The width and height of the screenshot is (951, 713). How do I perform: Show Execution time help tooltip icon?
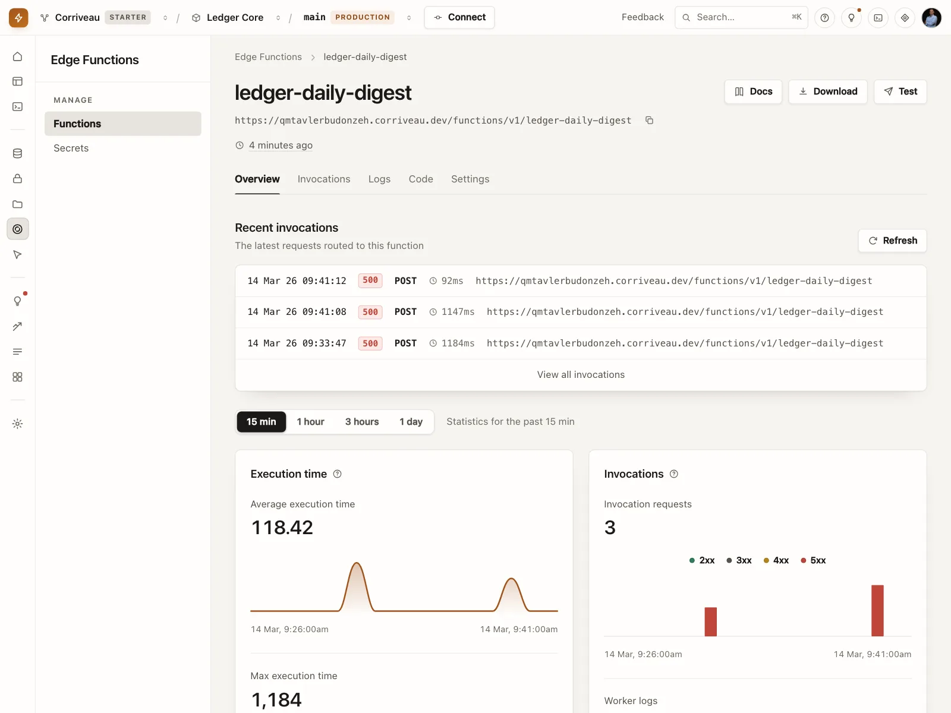[x=338, y=474]
